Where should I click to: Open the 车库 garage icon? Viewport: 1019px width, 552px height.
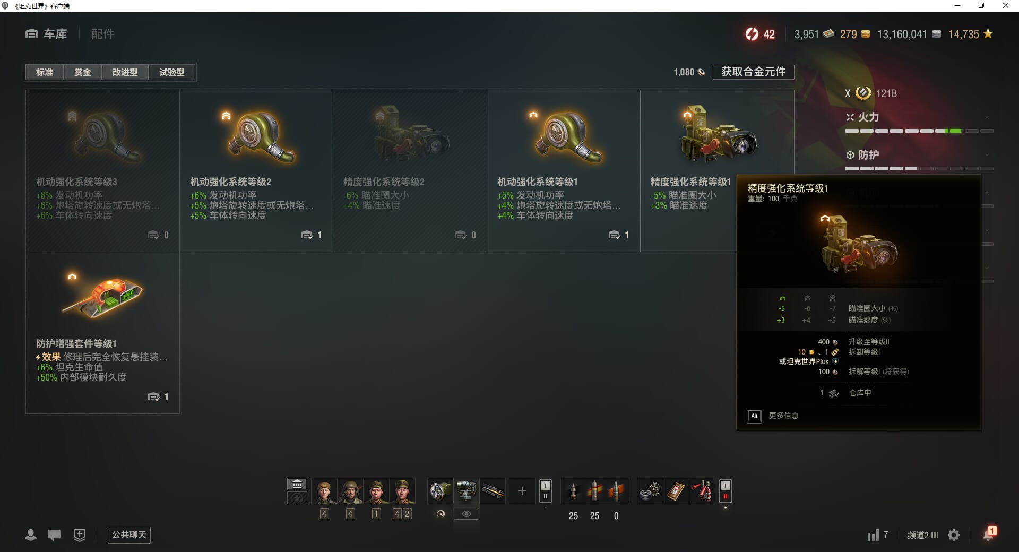point(32,34)
